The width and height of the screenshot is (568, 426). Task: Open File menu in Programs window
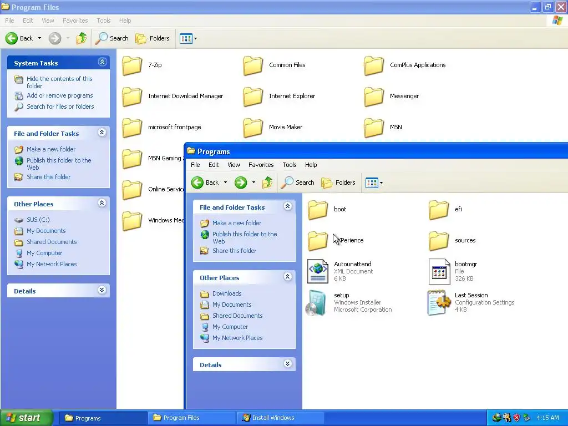pyautogui.click(x=195, y=165)
